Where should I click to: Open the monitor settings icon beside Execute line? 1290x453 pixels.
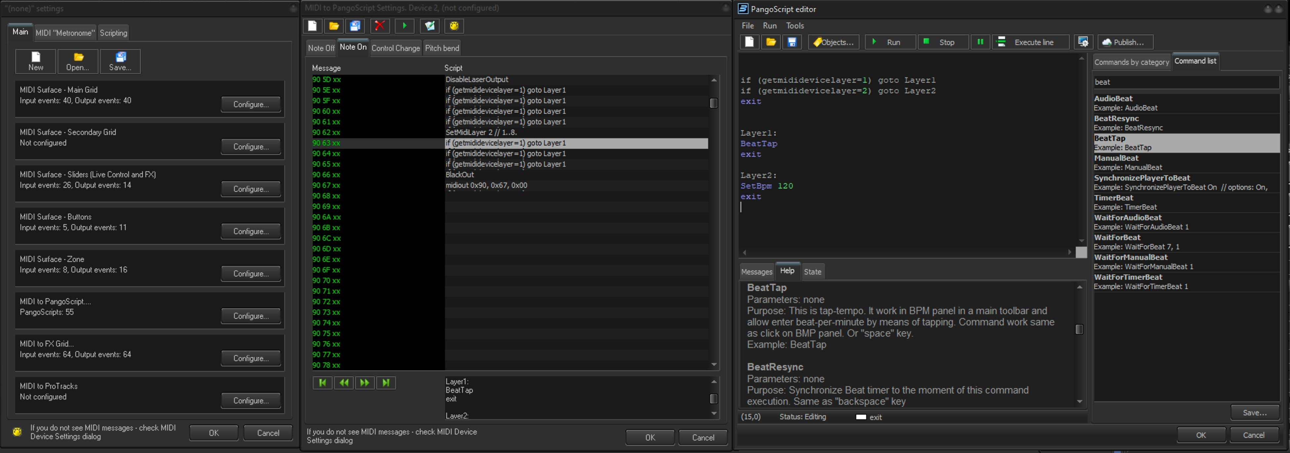pyautogui.click(x=1083, y=42)
